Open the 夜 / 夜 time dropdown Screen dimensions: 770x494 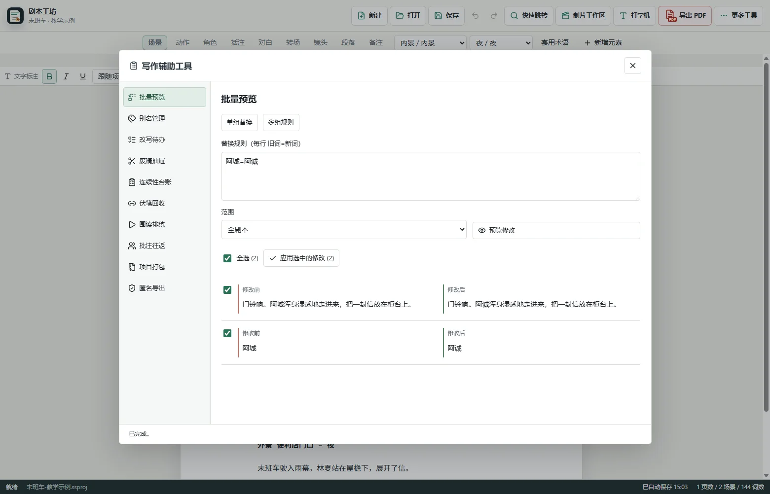[501, 43]
